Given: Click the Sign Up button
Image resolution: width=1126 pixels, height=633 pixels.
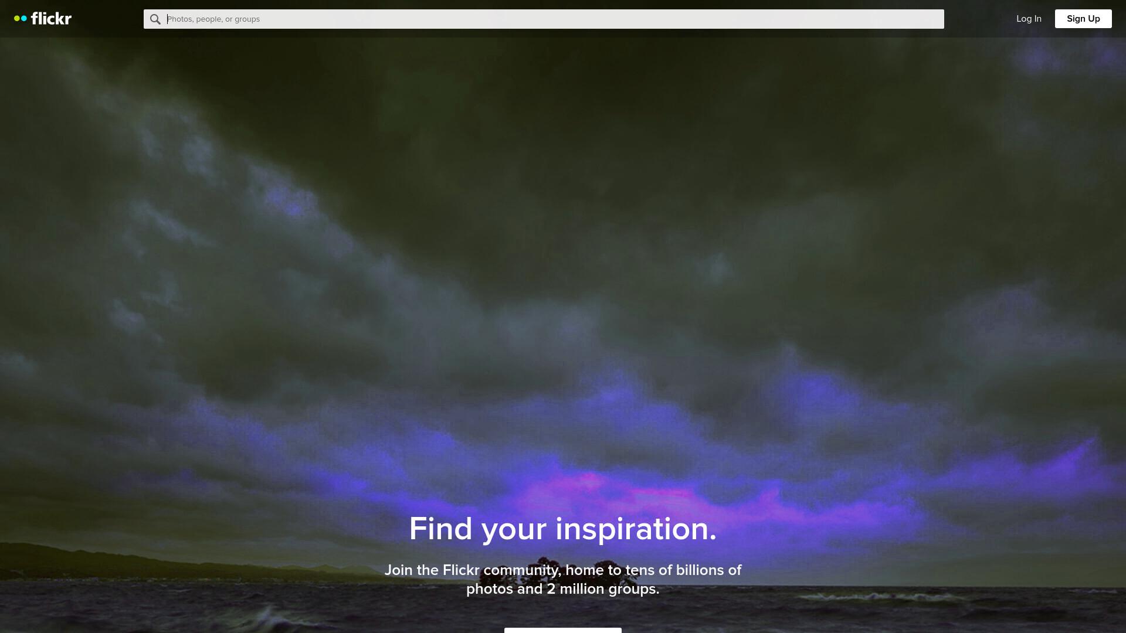Looking at the screenshot, I should pos(1083,19).
